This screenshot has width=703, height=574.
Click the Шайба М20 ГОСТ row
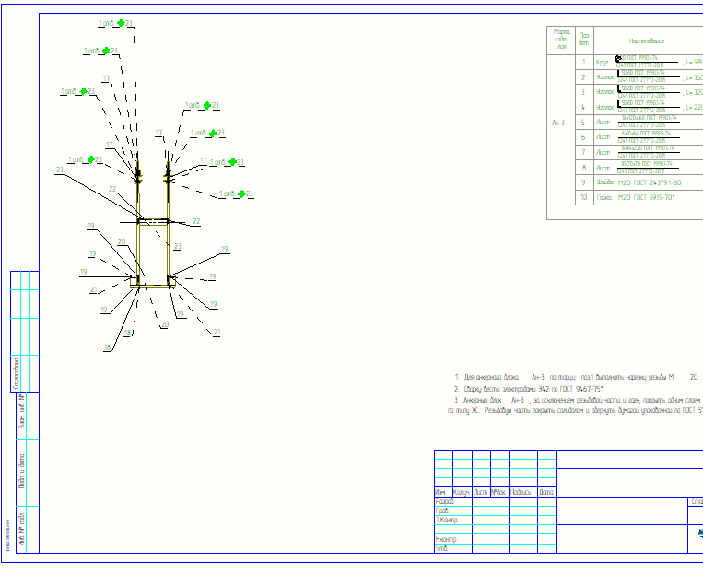click(x=645, y=182)
